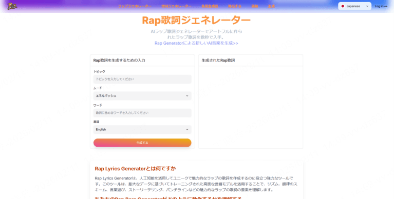The image size is (394, 199).
Task: Click the empty generated lyrics output area
Action: [251, 107]
